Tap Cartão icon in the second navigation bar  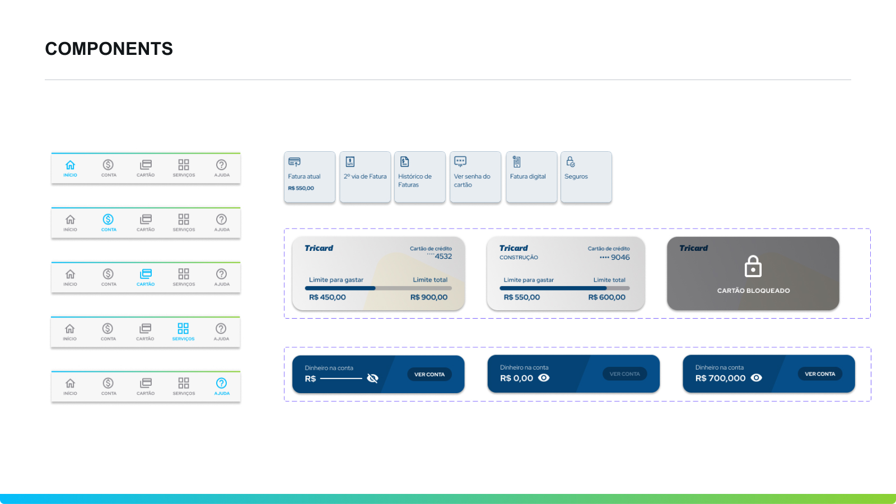click(x=146, y=219)
